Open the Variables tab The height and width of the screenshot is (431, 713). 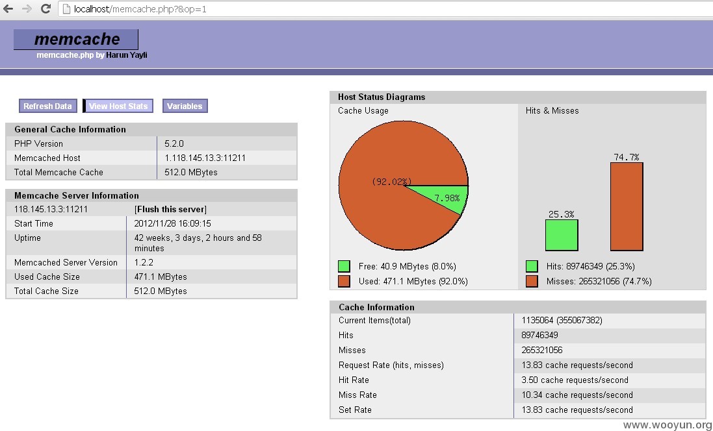tap(185, 106)
